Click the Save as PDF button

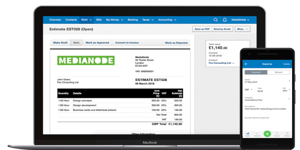(x=202, y=29)
